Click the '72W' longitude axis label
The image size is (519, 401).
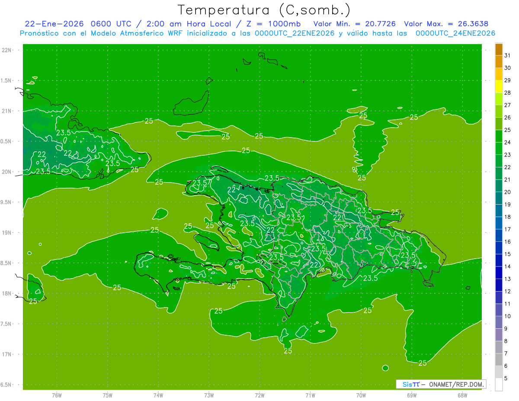pos(259,395)
